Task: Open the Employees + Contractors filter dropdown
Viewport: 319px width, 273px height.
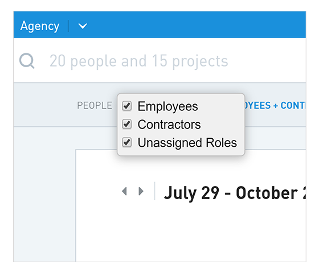Action: coord(275,105)
